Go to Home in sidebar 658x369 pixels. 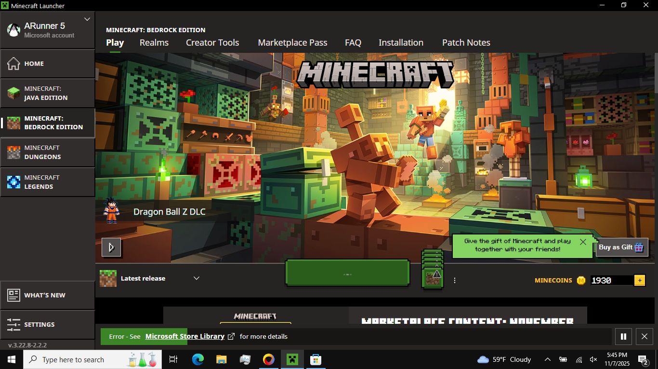point(47,63)
